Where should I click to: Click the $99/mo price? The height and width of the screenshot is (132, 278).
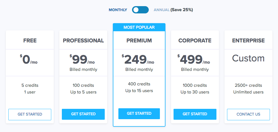tap(83, 59)
